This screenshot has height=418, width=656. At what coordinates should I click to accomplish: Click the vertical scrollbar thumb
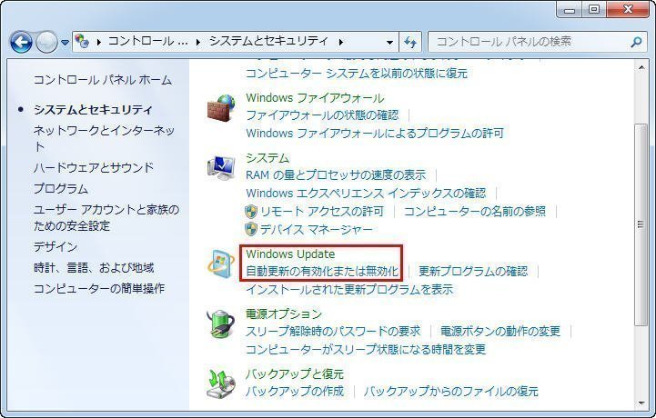point(641,224)
